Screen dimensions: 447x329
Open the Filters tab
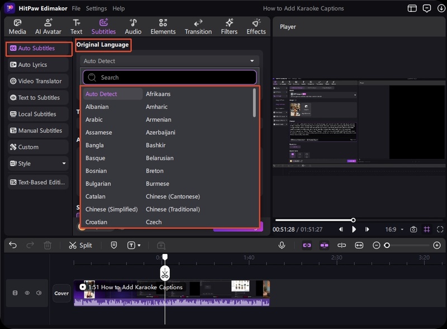[229, 26]
